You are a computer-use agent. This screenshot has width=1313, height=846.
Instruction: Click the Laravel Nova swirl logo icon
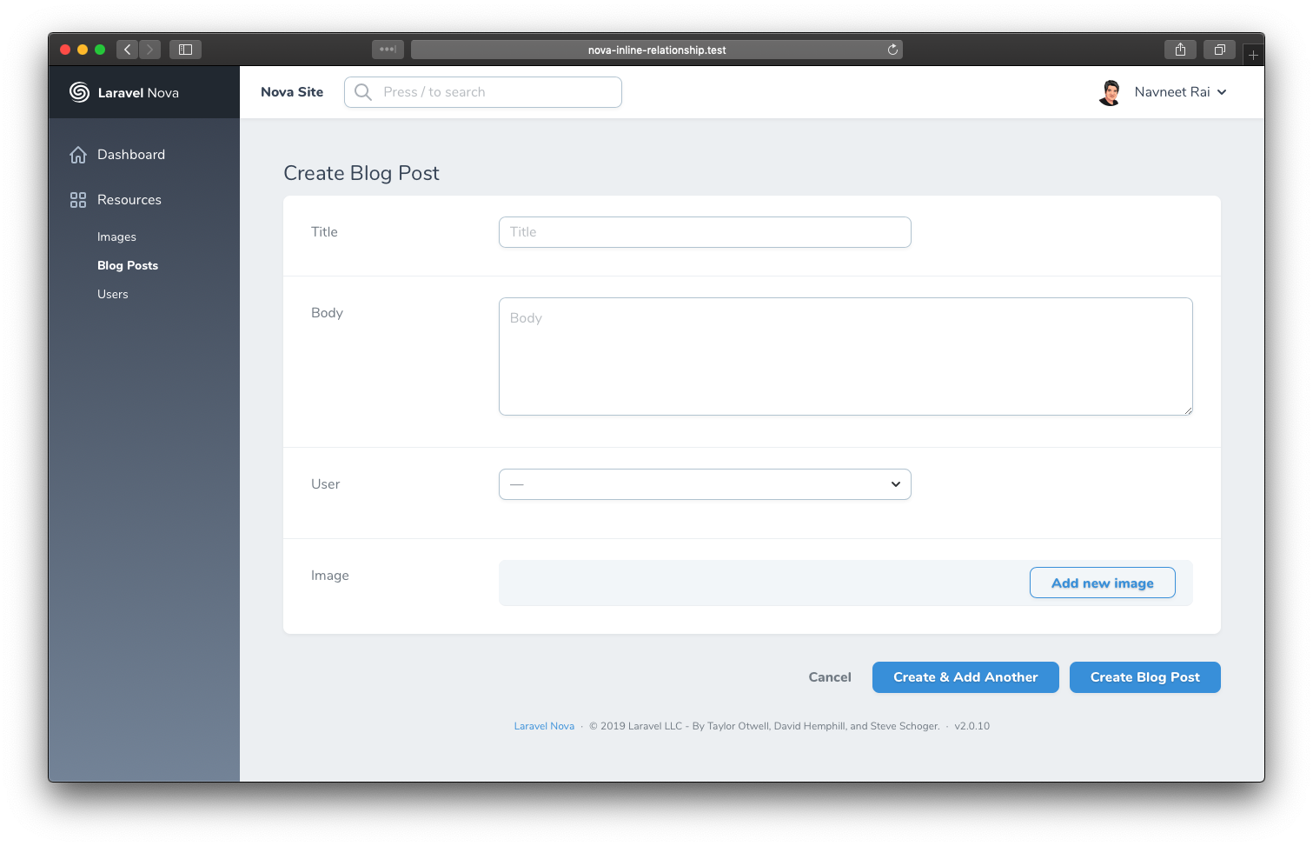pos(78,92)
